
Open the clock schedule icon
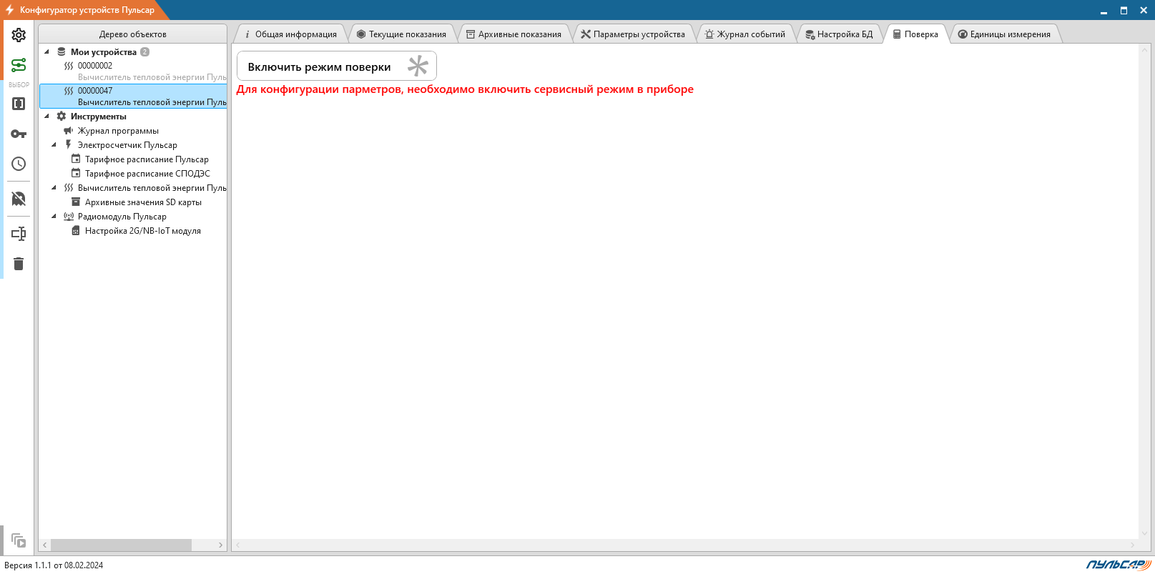tap(19, 164)
